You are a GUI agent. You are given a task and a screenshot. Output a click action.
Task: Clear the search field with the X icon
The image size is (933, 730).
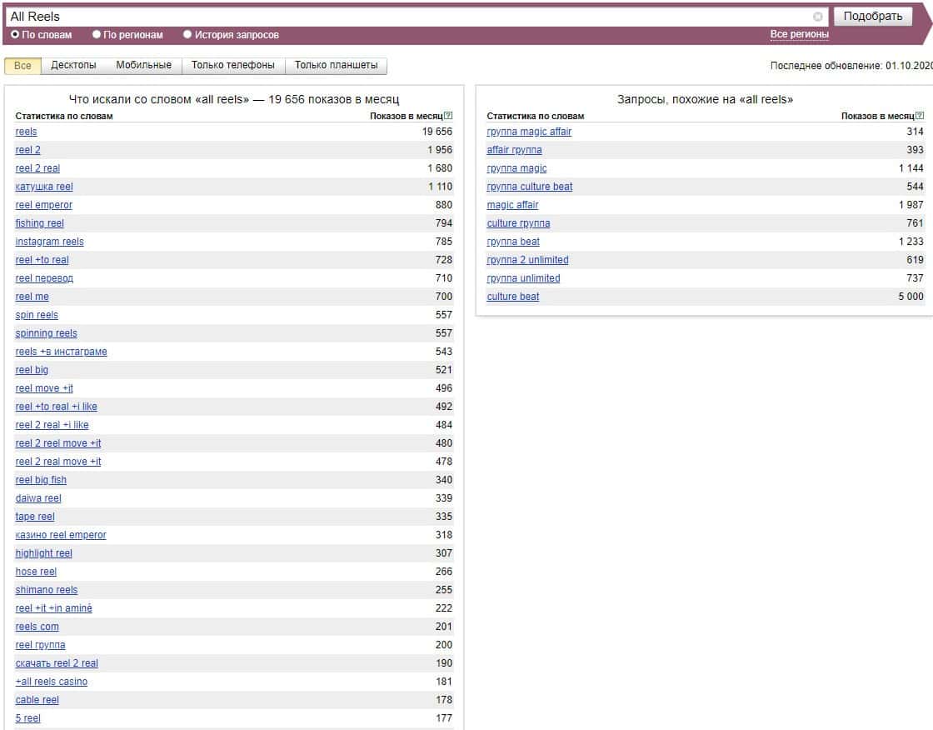(817, 17)
